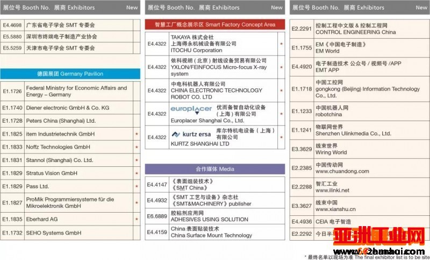This screenshot has height=260, width=430.
Task: Click "CEIA 电子智造" media entry
Action: coord(333,222)
